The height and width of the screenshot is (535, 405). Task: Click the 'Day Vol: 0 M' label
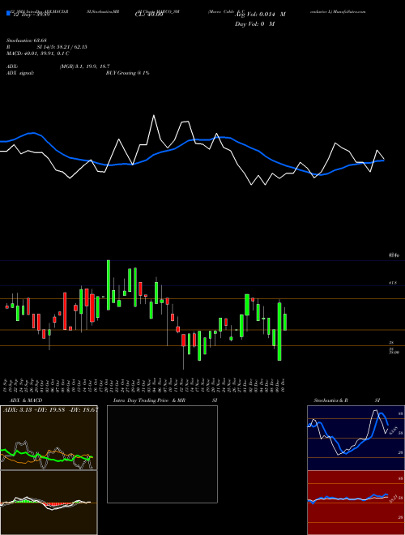[x=254, y=24]
